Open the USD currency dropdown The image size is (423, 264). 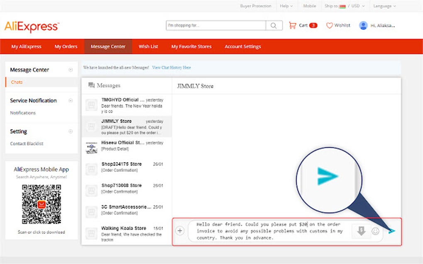coord(358,6)
